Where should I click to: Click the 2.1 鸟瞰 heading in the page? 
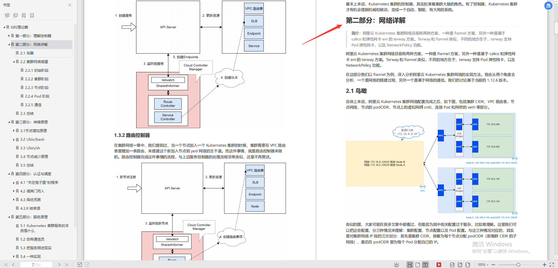pyautogui.click(x=356, y=91)
